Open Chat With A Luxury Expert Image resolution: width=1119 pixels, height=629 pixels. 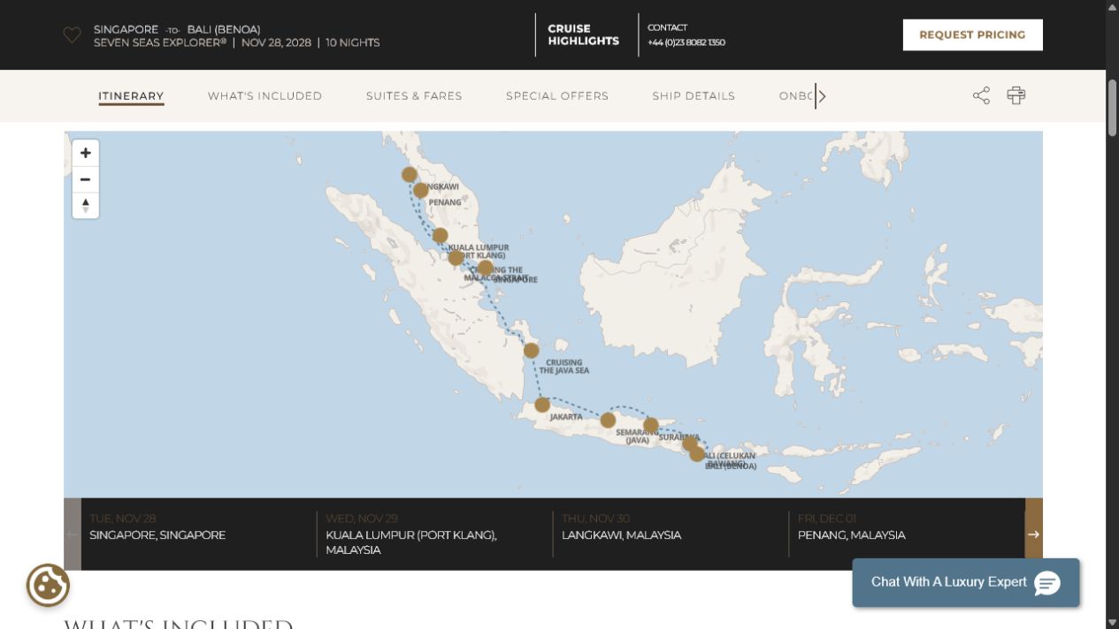(966, 582)
